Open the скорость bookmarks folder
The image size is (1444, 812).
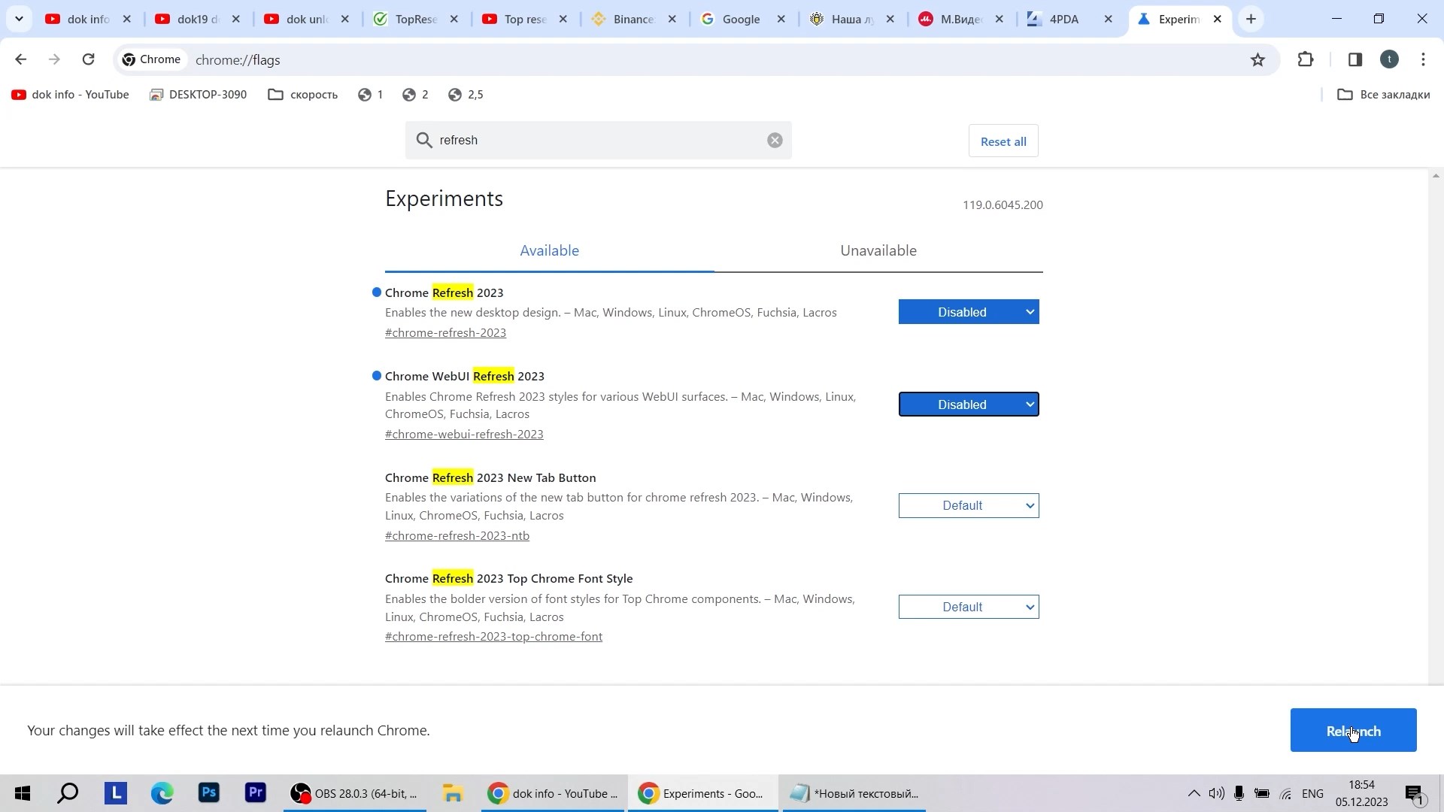(303, 95)
